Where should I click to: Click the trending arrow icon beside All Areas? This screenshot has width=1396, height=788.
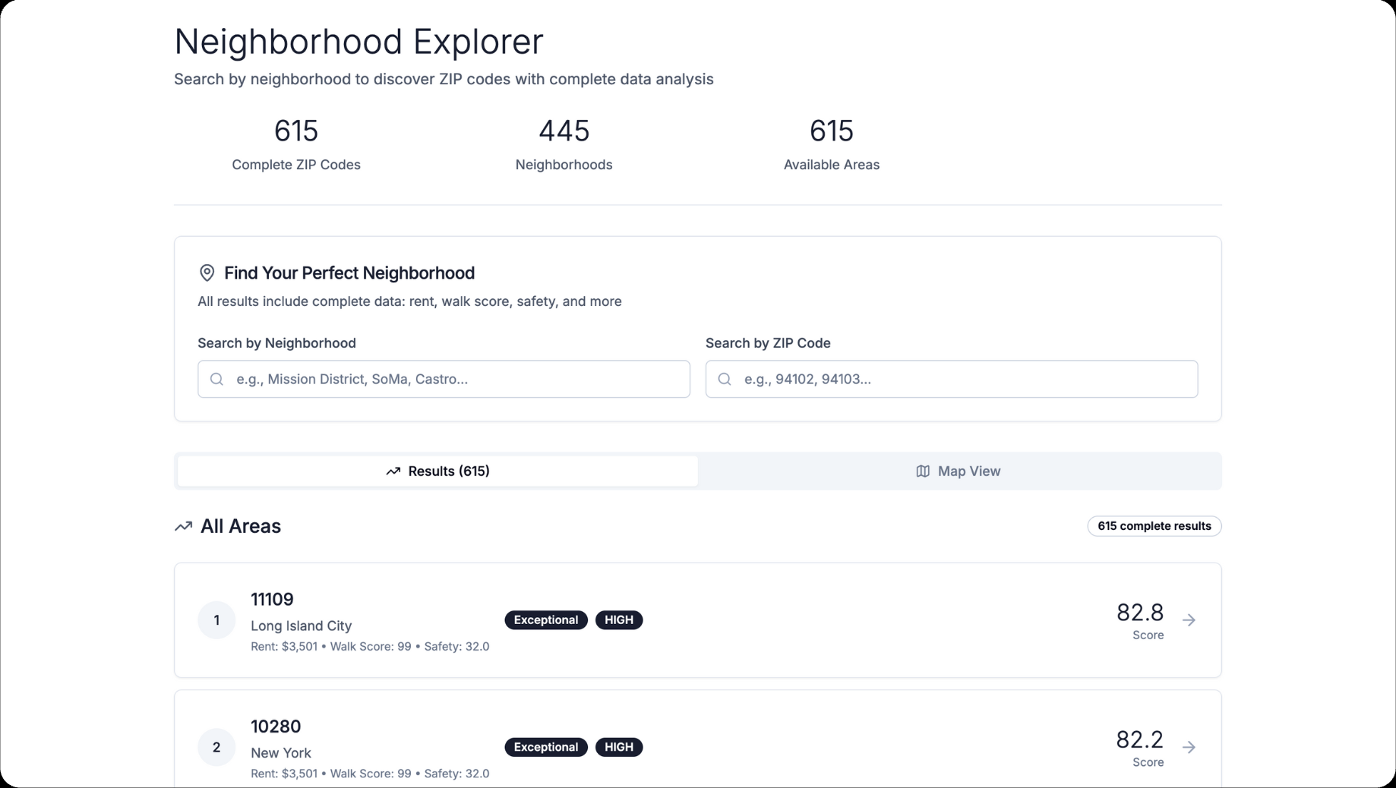pyautogui.click(x=182, y=526)
